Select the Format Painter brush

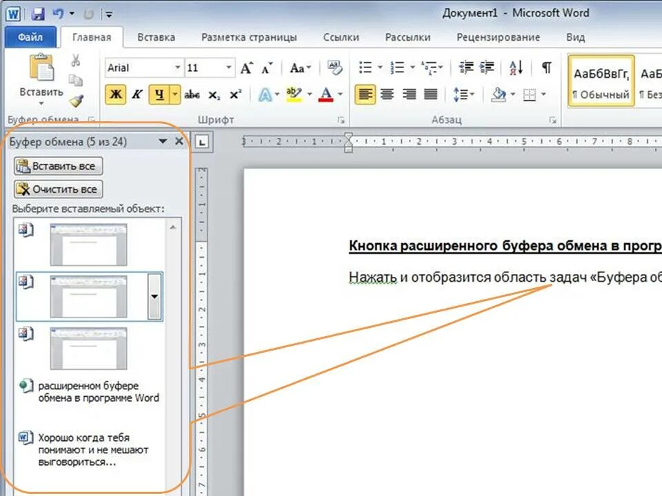76,101
